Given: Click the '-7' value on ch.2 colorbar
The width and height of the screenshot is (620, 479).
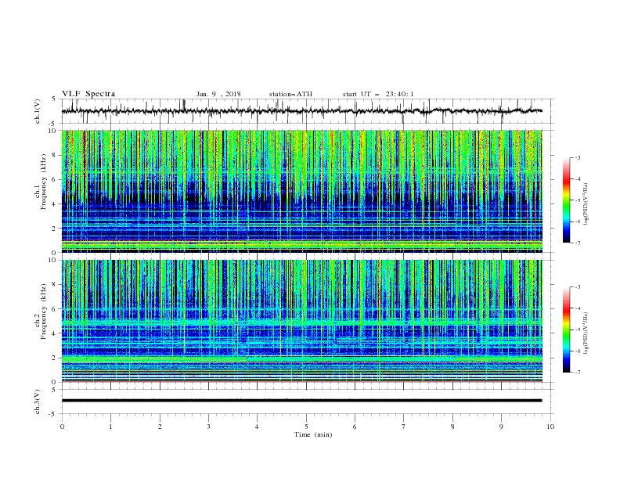Looking at the screenshot, I should point(578,373).
